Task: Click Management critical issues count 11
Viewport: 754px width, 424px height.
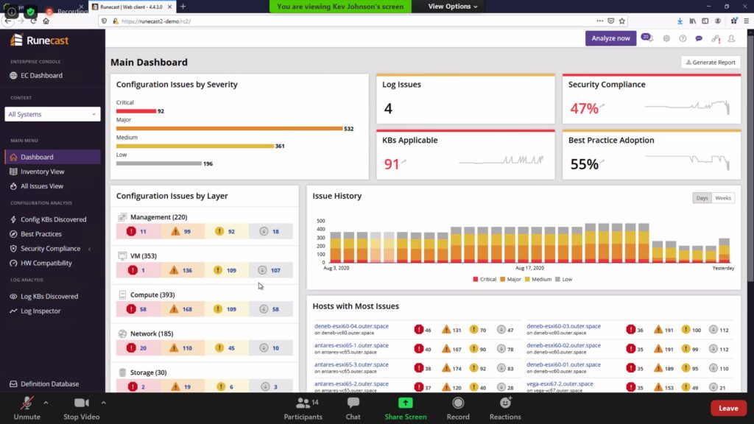Action: coord(137,231)
